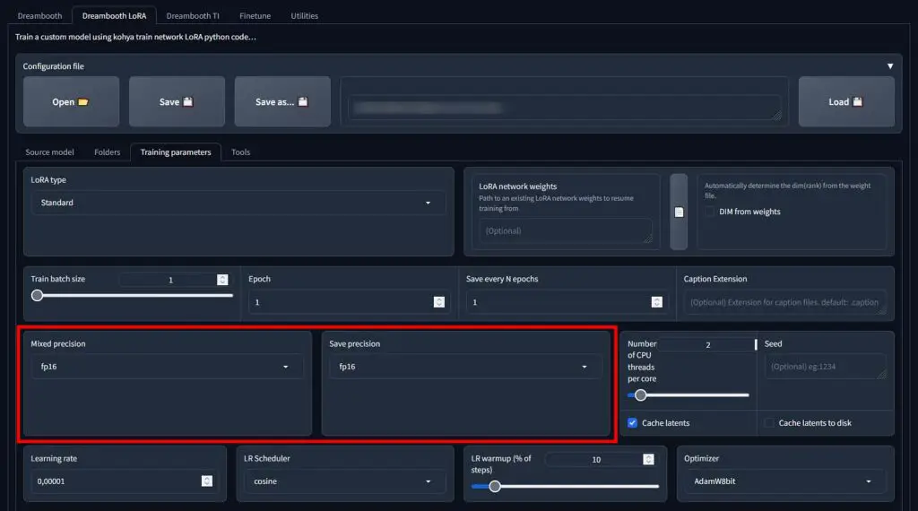Expand the LoRA type dropdown
Screen dimensions: 918x511
[238, 203]
